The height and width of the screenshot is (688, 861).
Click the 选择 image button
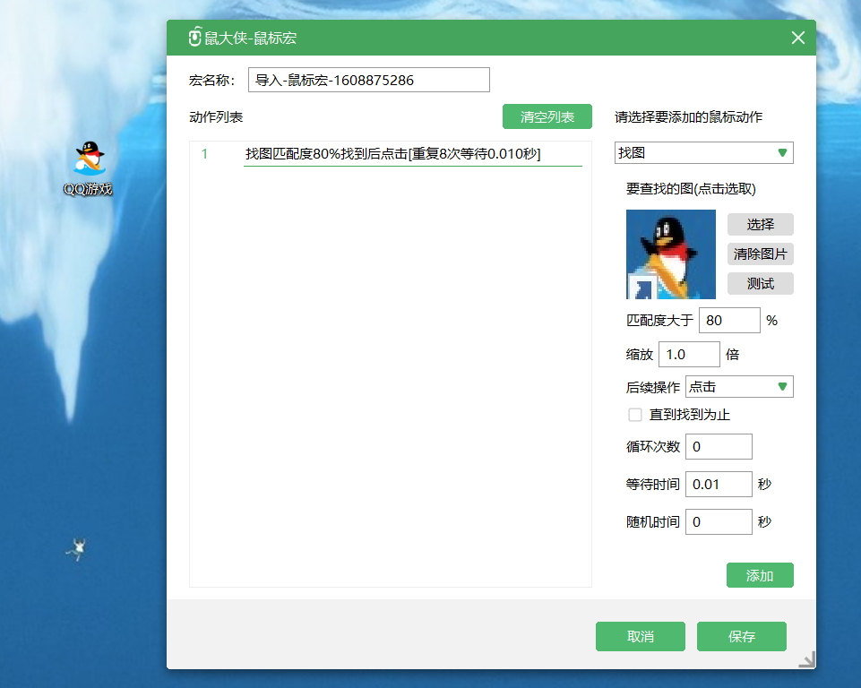point(760,225)
